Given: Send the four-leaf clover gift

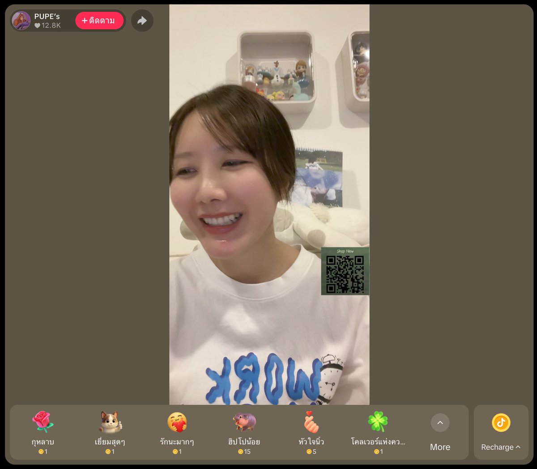Looking at the screenshot, I should [378, 432].
